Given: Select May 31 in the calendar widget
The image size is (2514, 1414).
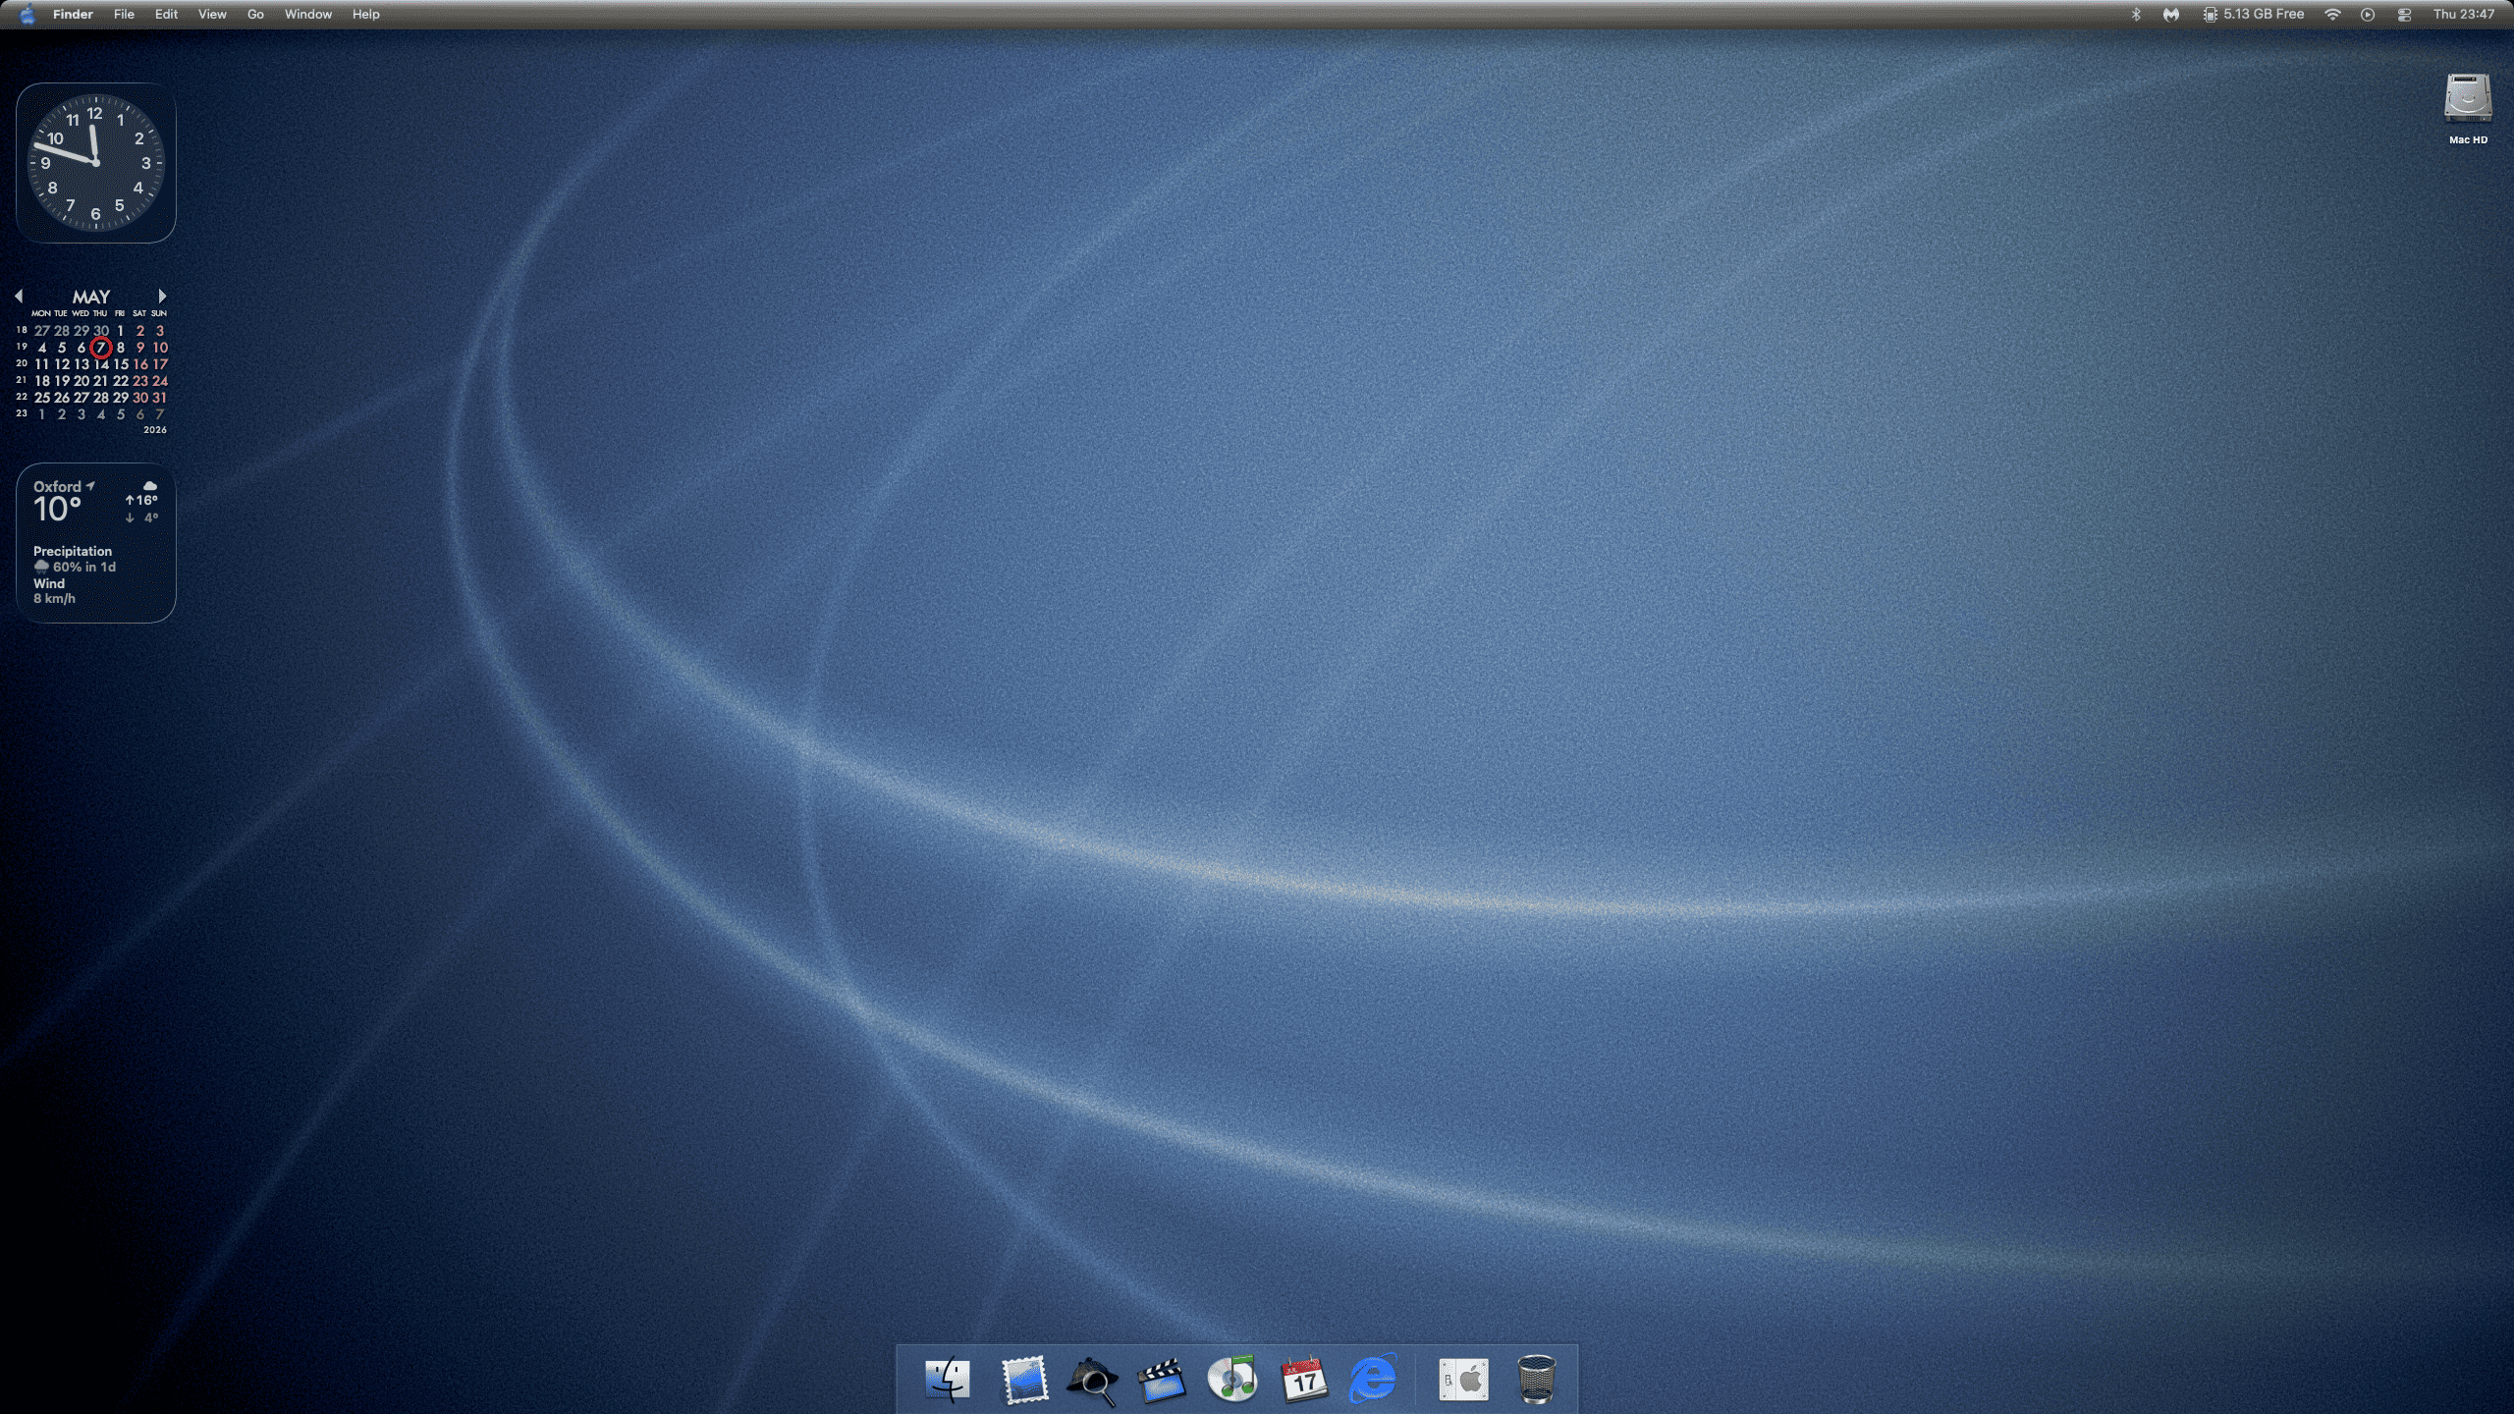Looking at the screenshot, I should [160, 398].
